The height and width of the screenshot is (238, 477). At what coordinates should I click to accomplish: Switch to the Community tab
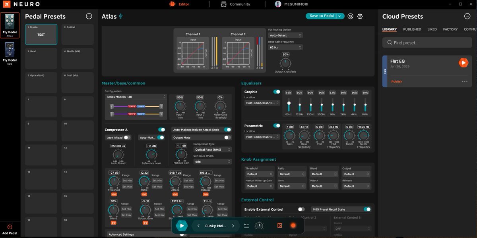tap(235, 4)
